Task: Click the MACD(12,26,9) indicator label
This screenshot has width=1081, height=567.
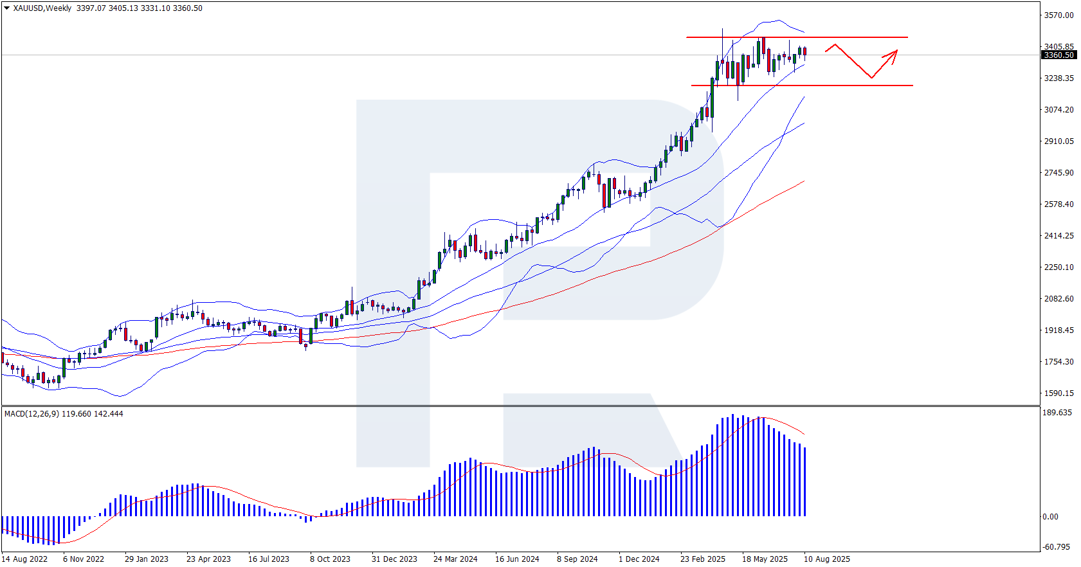Action: 32,414
